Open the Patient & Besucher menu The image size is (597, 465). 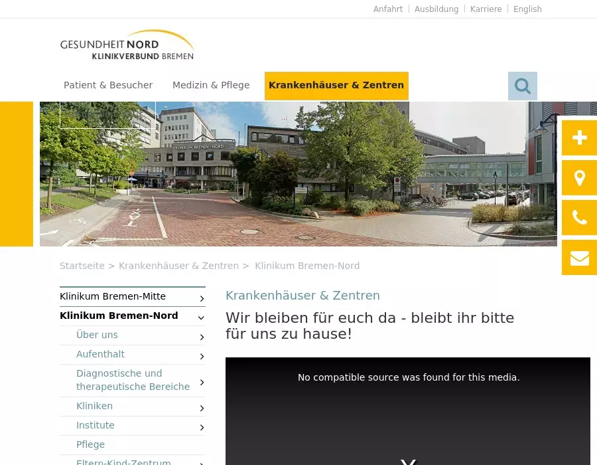pyautogui.click(x=108, y=85)
